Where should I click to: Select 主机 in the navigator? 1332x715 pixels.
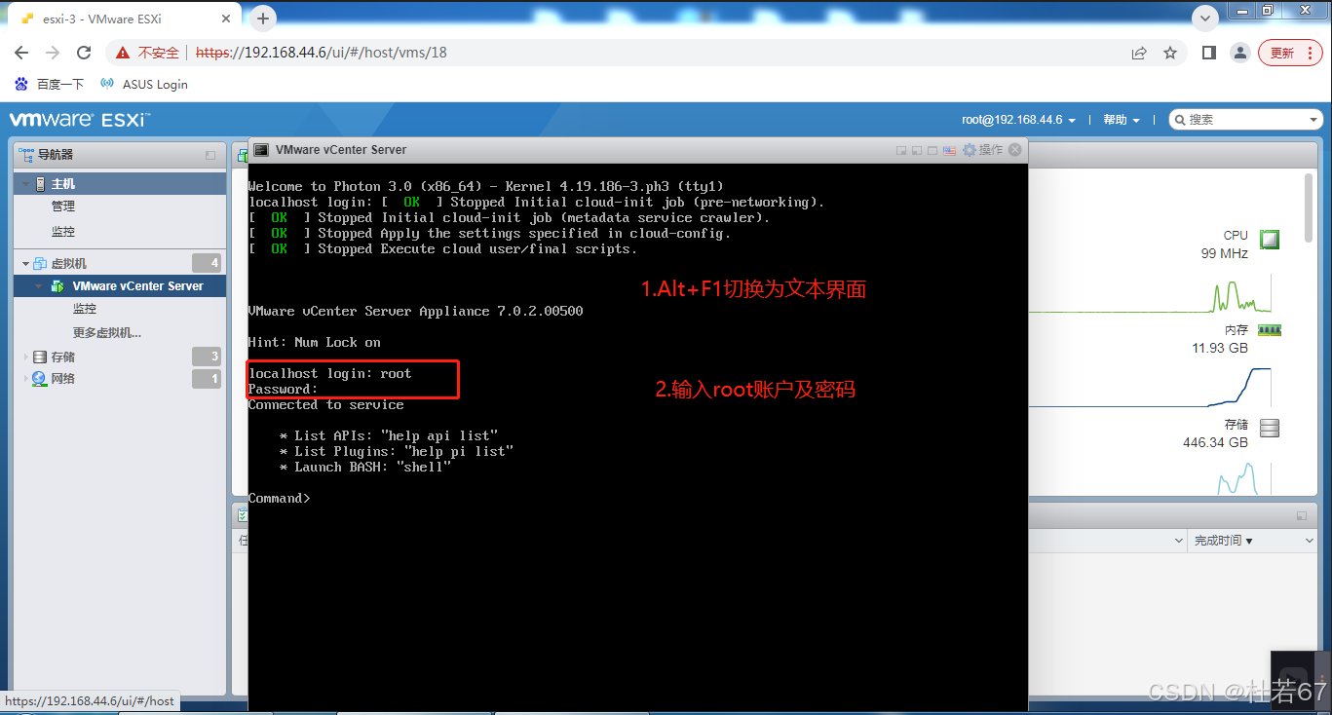(63, 183)
